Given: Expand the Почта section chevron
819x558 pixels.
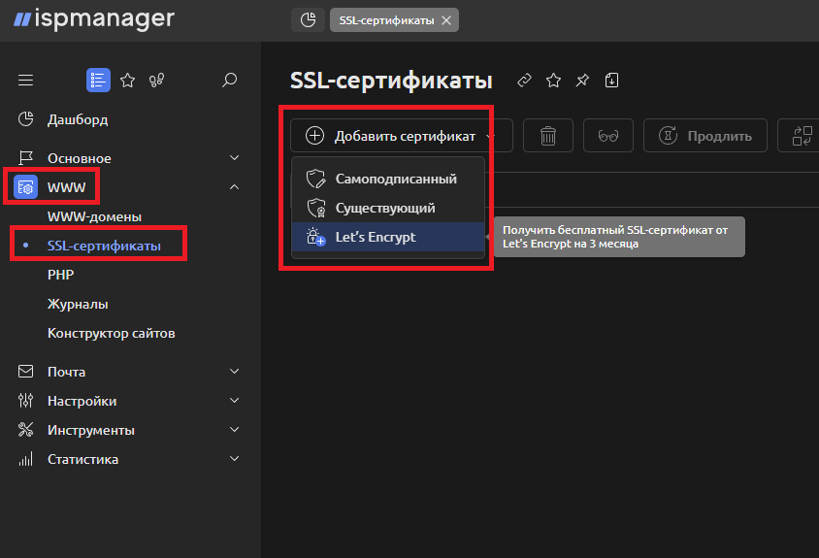Looking at the screenshot, I should [x=235, y=372].
